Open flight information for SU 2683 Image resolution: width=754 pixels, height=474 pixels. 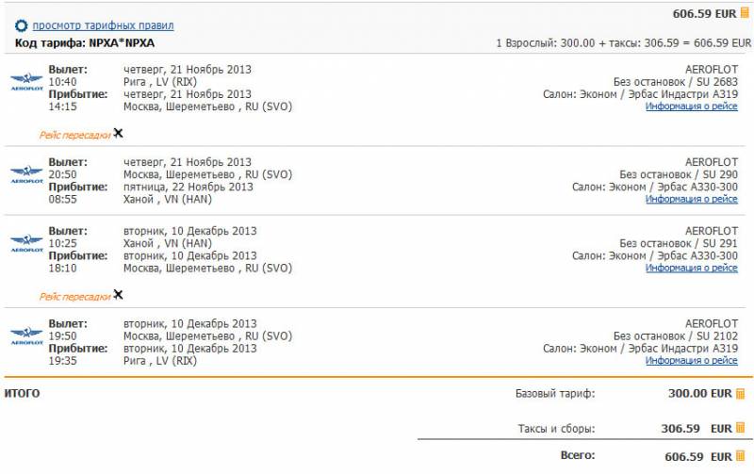point(692,106)
